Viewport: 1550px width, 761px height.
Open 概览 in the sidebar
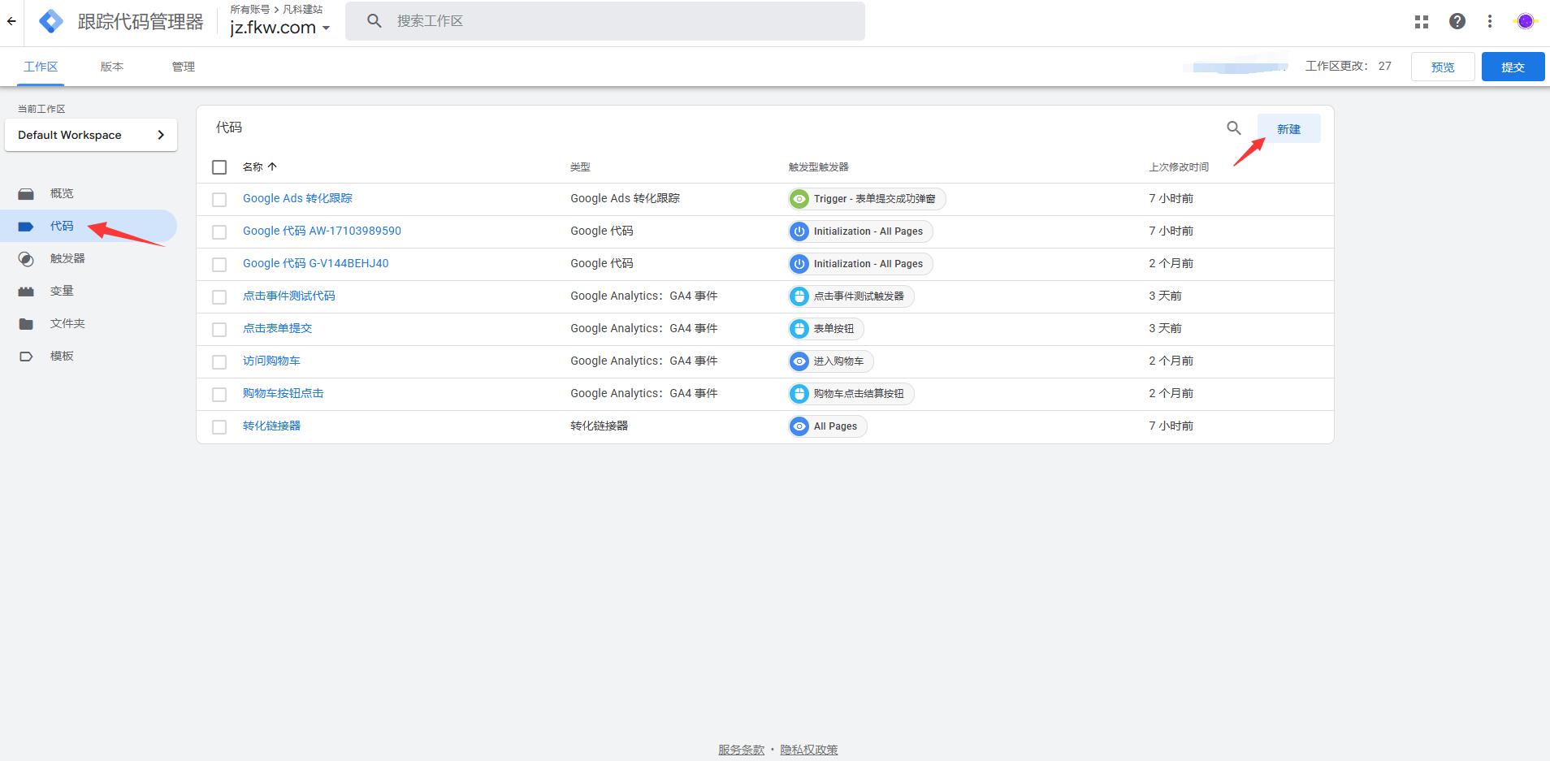(62, 193)
